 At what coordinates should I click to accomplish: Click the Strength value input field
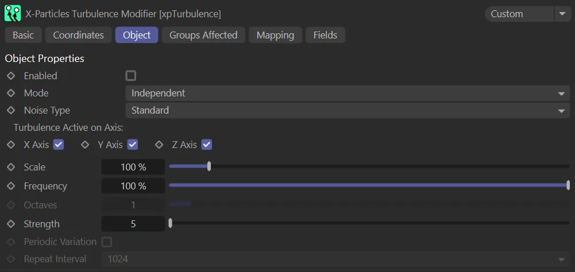(133, 224)
